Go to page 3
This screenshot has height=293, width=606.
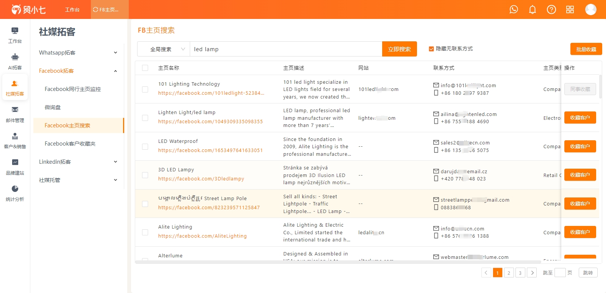(x=520, y=273)
